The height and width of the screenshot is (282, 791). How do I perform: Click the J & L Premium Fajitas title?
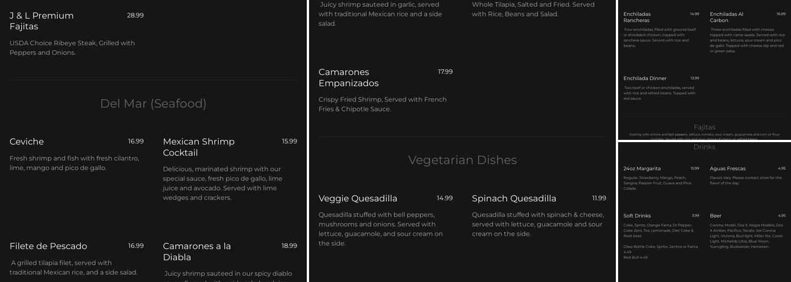point(42,21)
